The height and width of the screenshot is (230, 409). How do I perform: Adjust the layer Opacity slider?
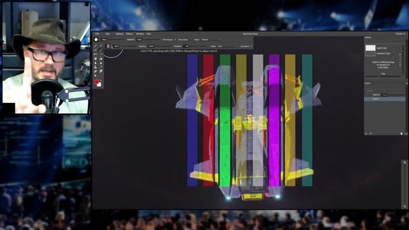pos(396,95)
